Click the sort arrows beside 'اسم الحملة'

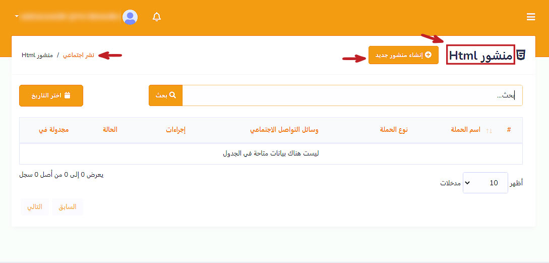pos(489,130)
